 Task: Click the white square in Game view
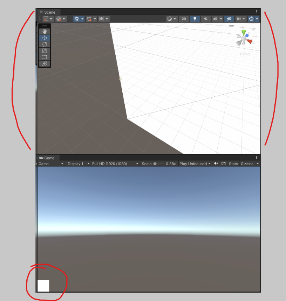43,286
